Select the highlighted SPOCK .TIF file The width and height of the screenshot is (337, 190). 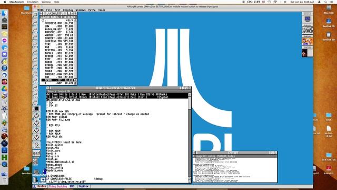[57, 80]
